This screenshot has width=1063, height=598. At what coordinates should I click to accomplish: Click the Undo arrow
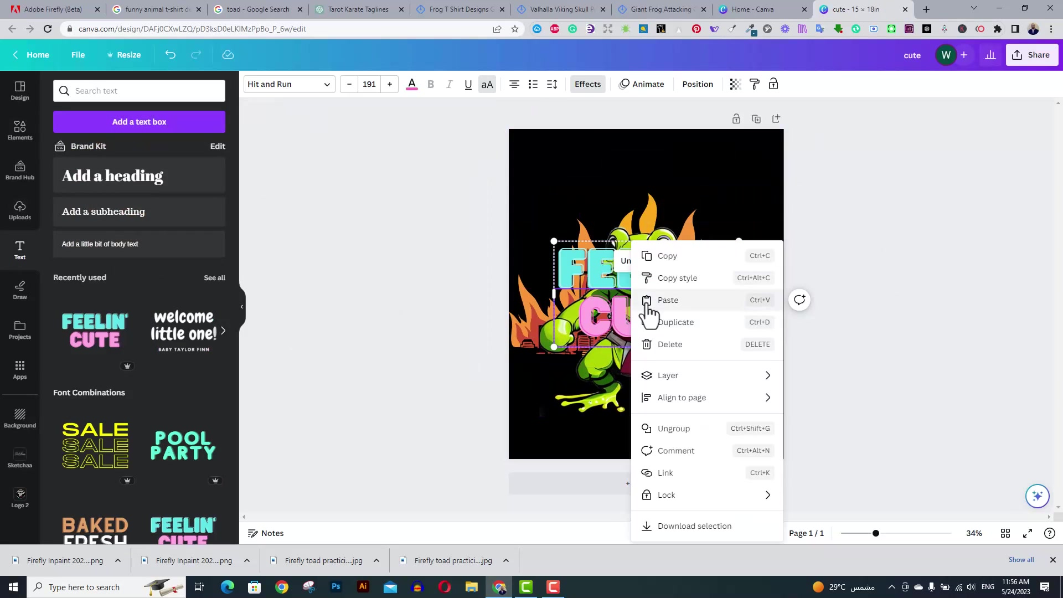click(171, 55)
